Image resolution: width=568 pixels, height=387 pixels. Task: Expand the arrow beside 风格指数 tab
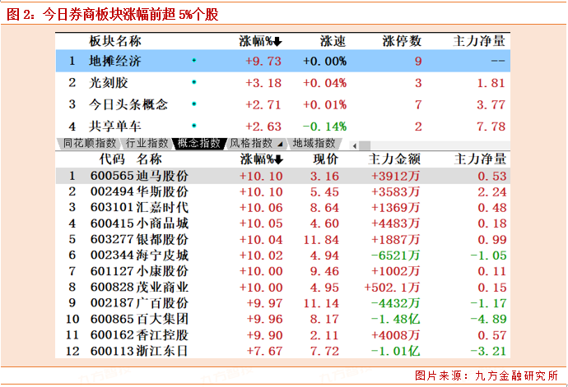click(280, 145)
